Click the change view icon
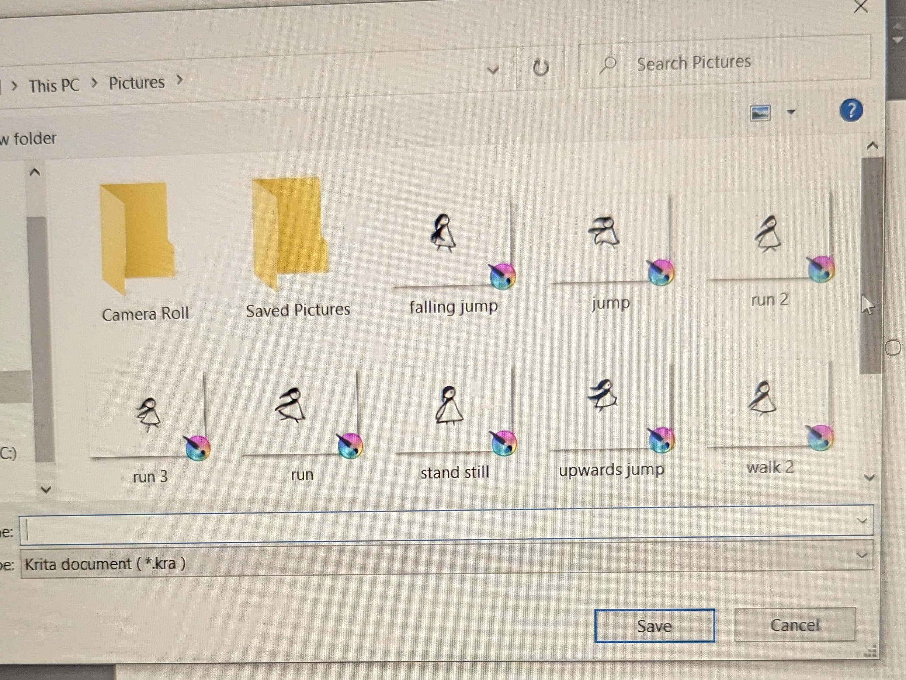906x680 pixels. pos(760,113)
